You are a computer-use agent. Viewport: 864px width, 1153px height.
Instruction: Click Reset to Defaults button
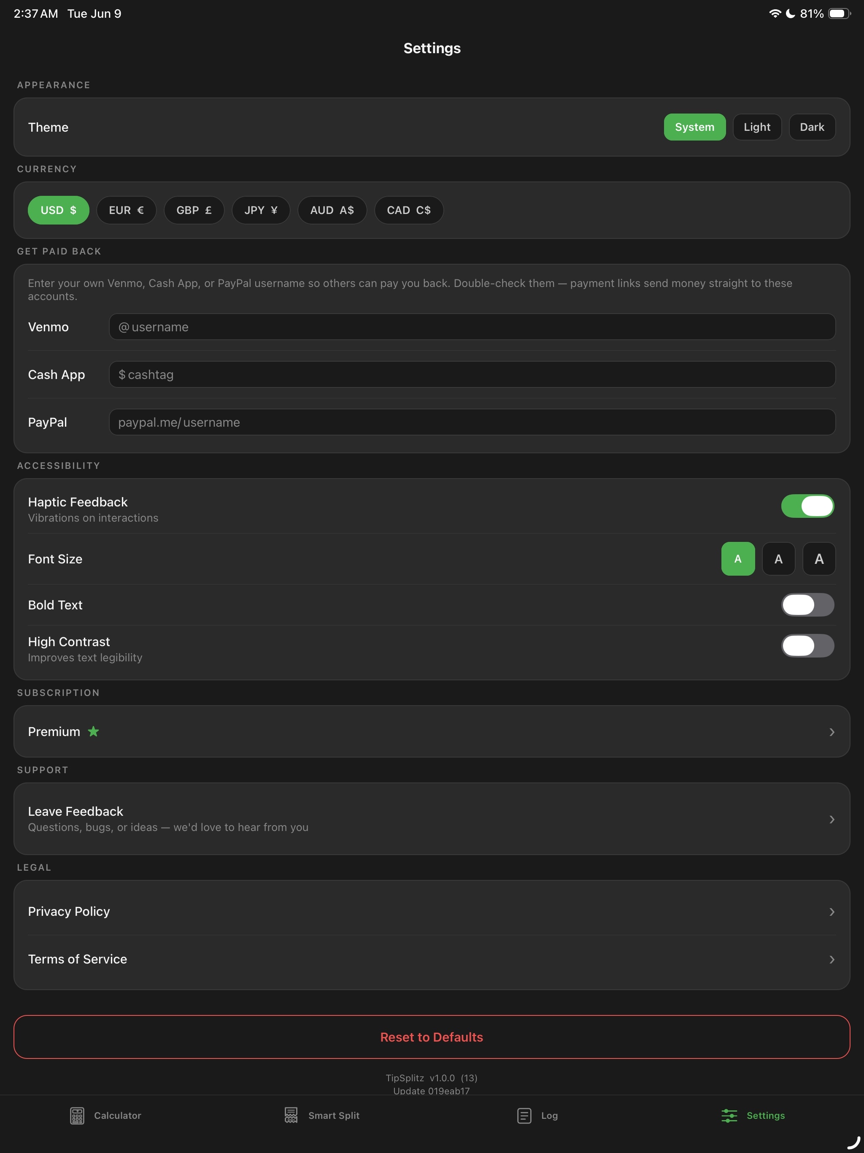pos(432,1037)
